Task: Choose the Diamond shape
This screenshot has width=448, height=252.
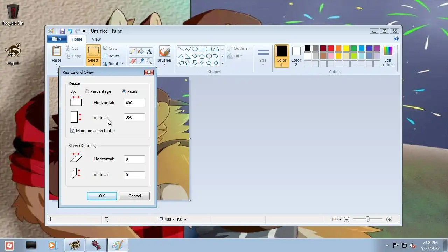Action: pyautogui.click(x=195, y=56)
